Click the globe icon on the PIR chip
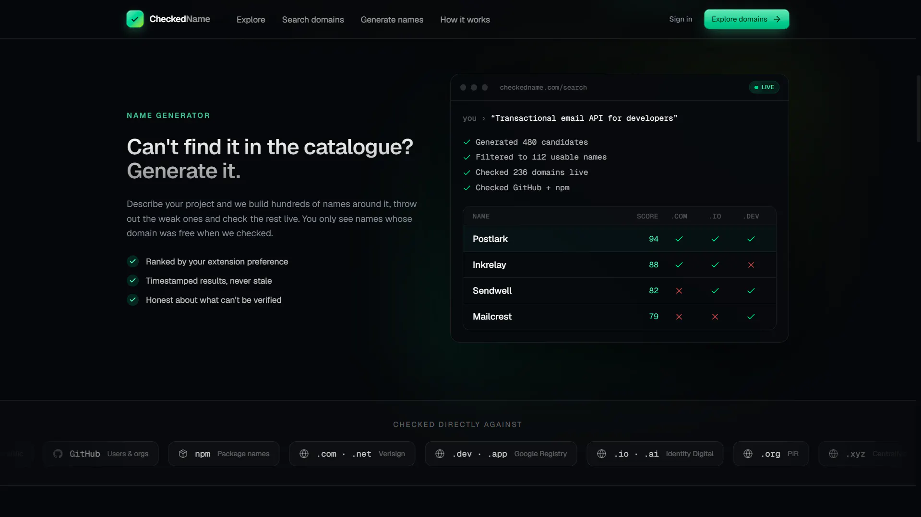The height and width of the screenshot is (517, 921). [x=748, y=453]
